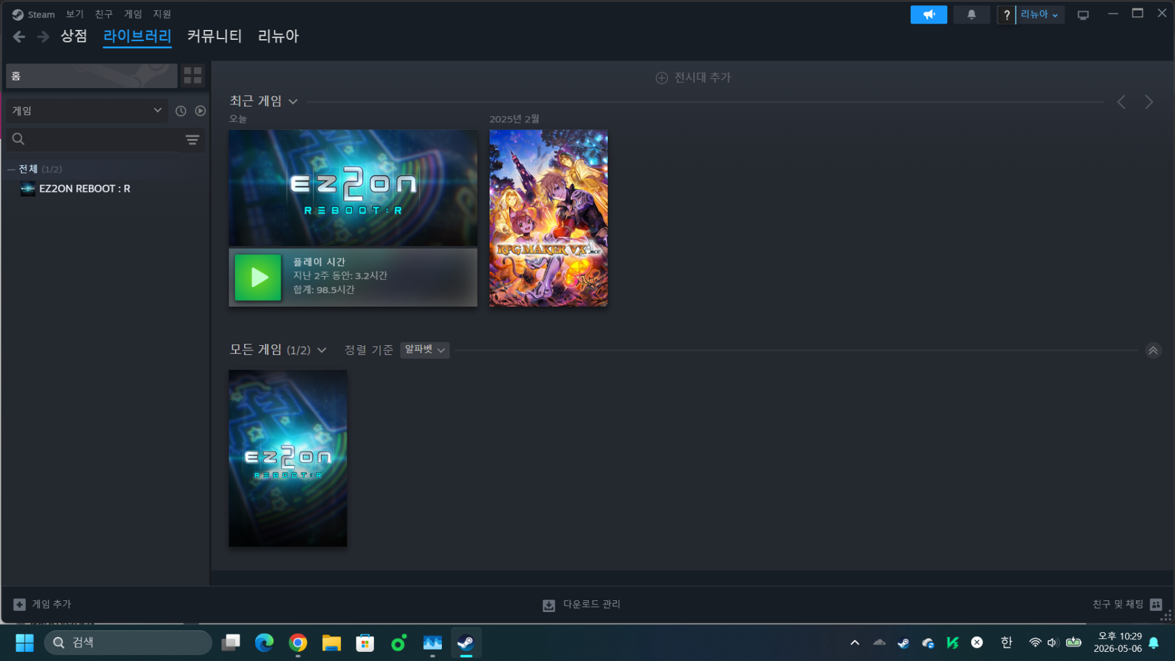The width and height of the screenshot is (1175, 661).
Task: Switch to the 커뮤니티 tab
Action: click(215, 36)
